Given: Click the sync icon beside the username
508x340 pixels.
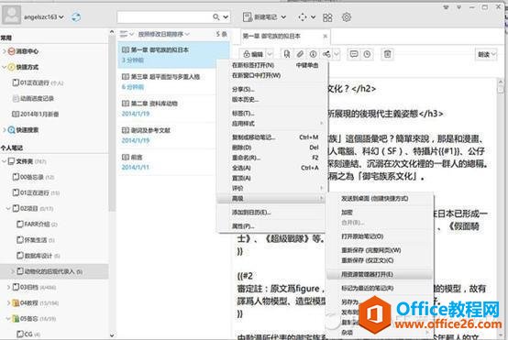Looking at the screenshot, I should pyautogui.click(x=76, y=16).
